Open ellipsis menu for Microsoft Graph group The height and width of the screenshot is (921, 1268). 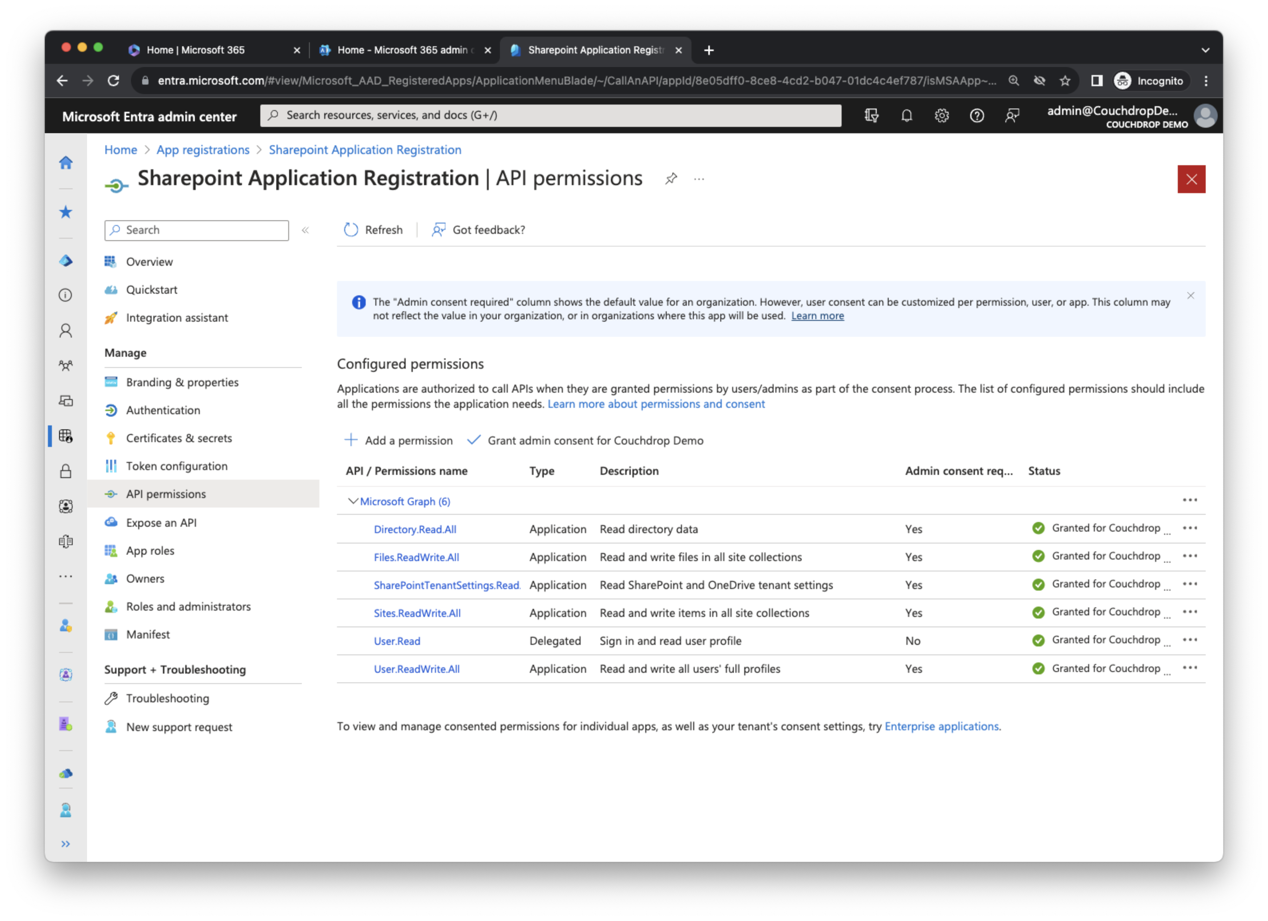point(1190,500)
